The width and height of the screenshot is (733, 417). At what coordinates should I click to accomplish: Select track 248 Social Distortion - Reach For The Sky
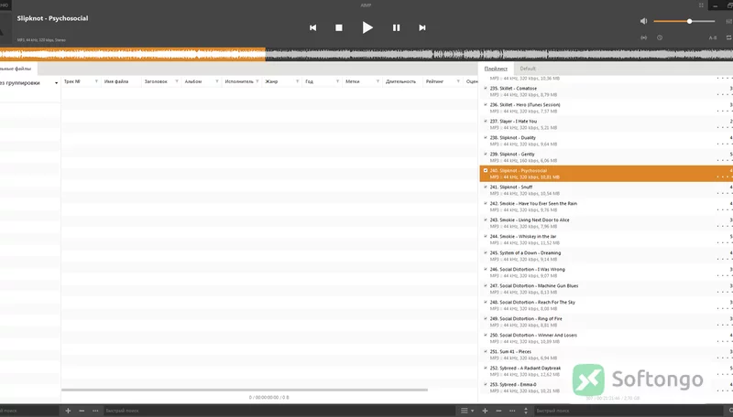606,305
